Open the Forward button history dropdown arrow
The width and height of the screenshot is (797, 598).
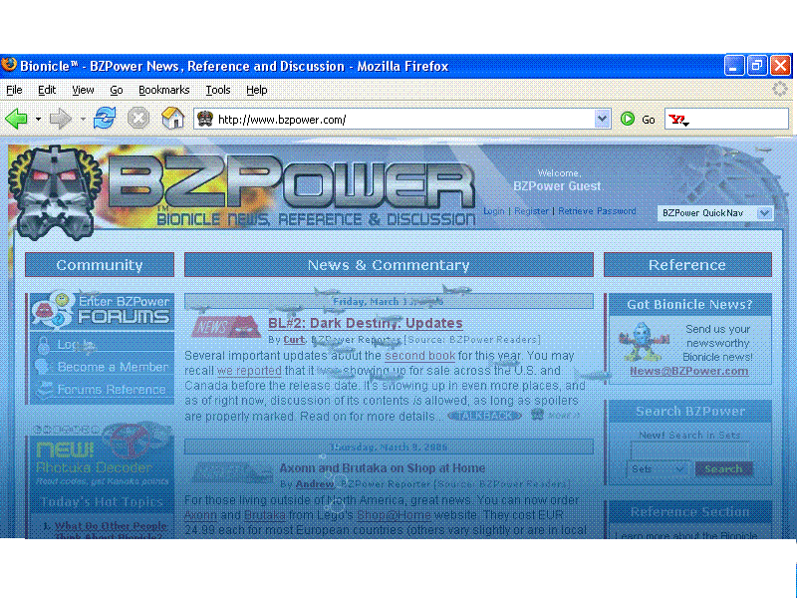pos(83,120)
